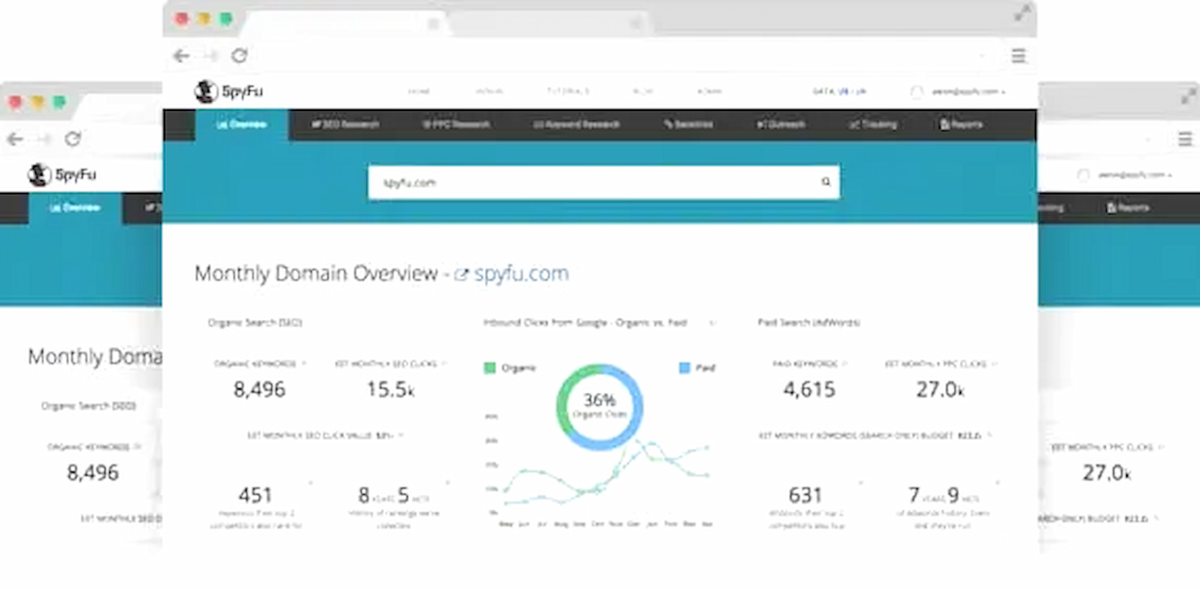Image resolution: width=1200 pixels, height=589 pixels.
Task: Open the account email dropdown in front window
Action: point(968,92)
